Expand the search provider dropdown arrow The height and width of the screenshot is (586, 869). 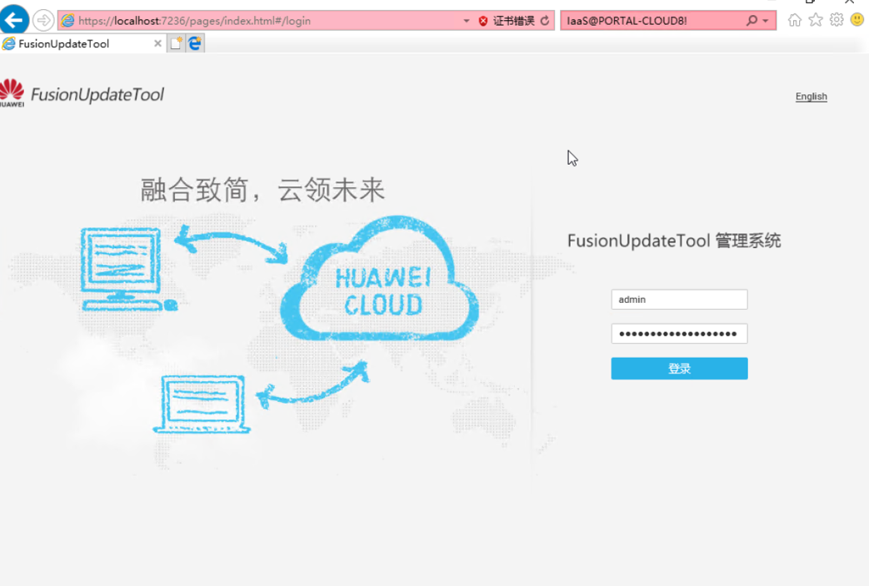[766, 21]
